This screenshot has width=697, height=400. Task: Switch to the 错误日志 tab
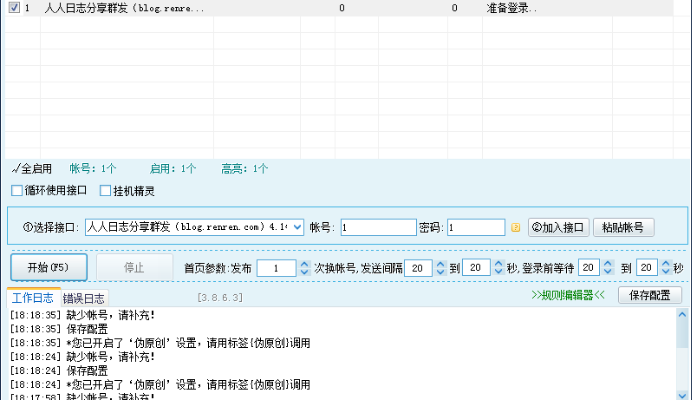click(83, 298)
